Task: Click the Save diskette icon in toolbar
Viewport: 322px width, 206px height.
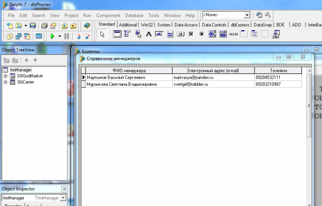Action: [x=33, y=26]
